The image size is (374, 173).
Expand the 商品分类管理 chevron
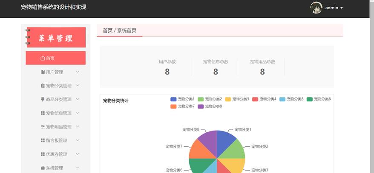coord(78,99)
